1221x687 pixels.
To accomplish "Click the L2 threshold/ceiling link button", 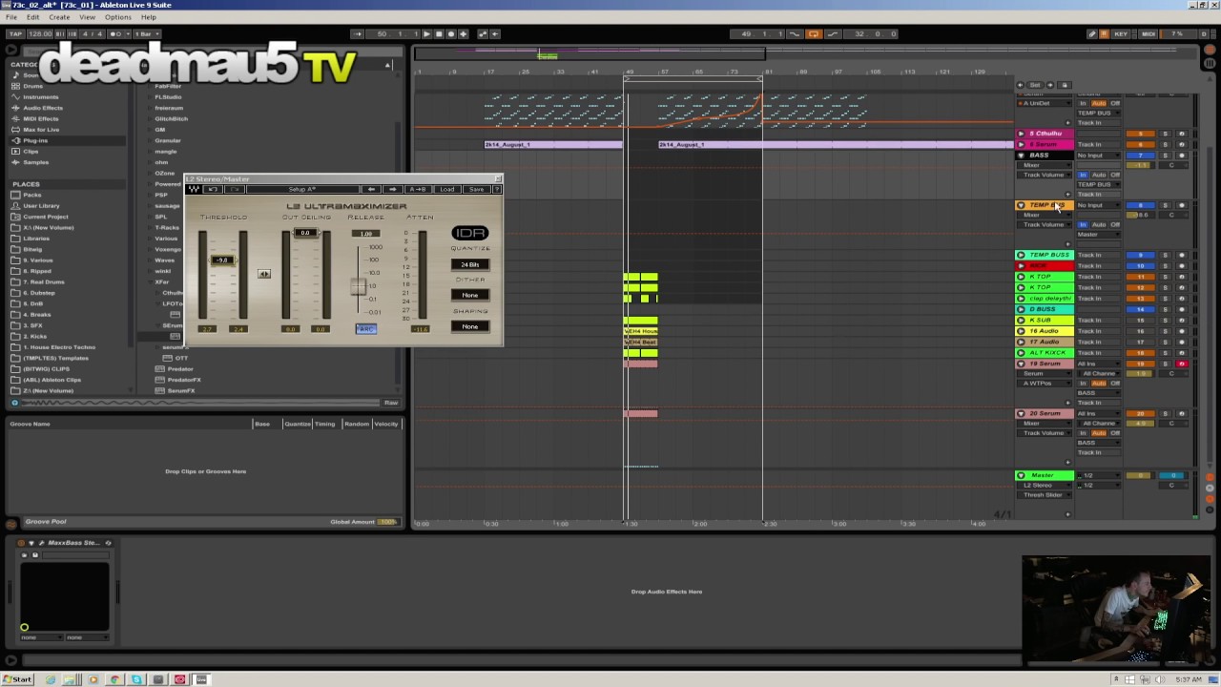I will click(264, 274).
